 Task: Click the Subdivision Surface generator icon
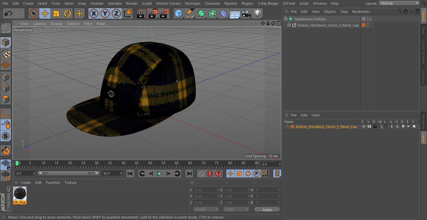tap(201, 14)
